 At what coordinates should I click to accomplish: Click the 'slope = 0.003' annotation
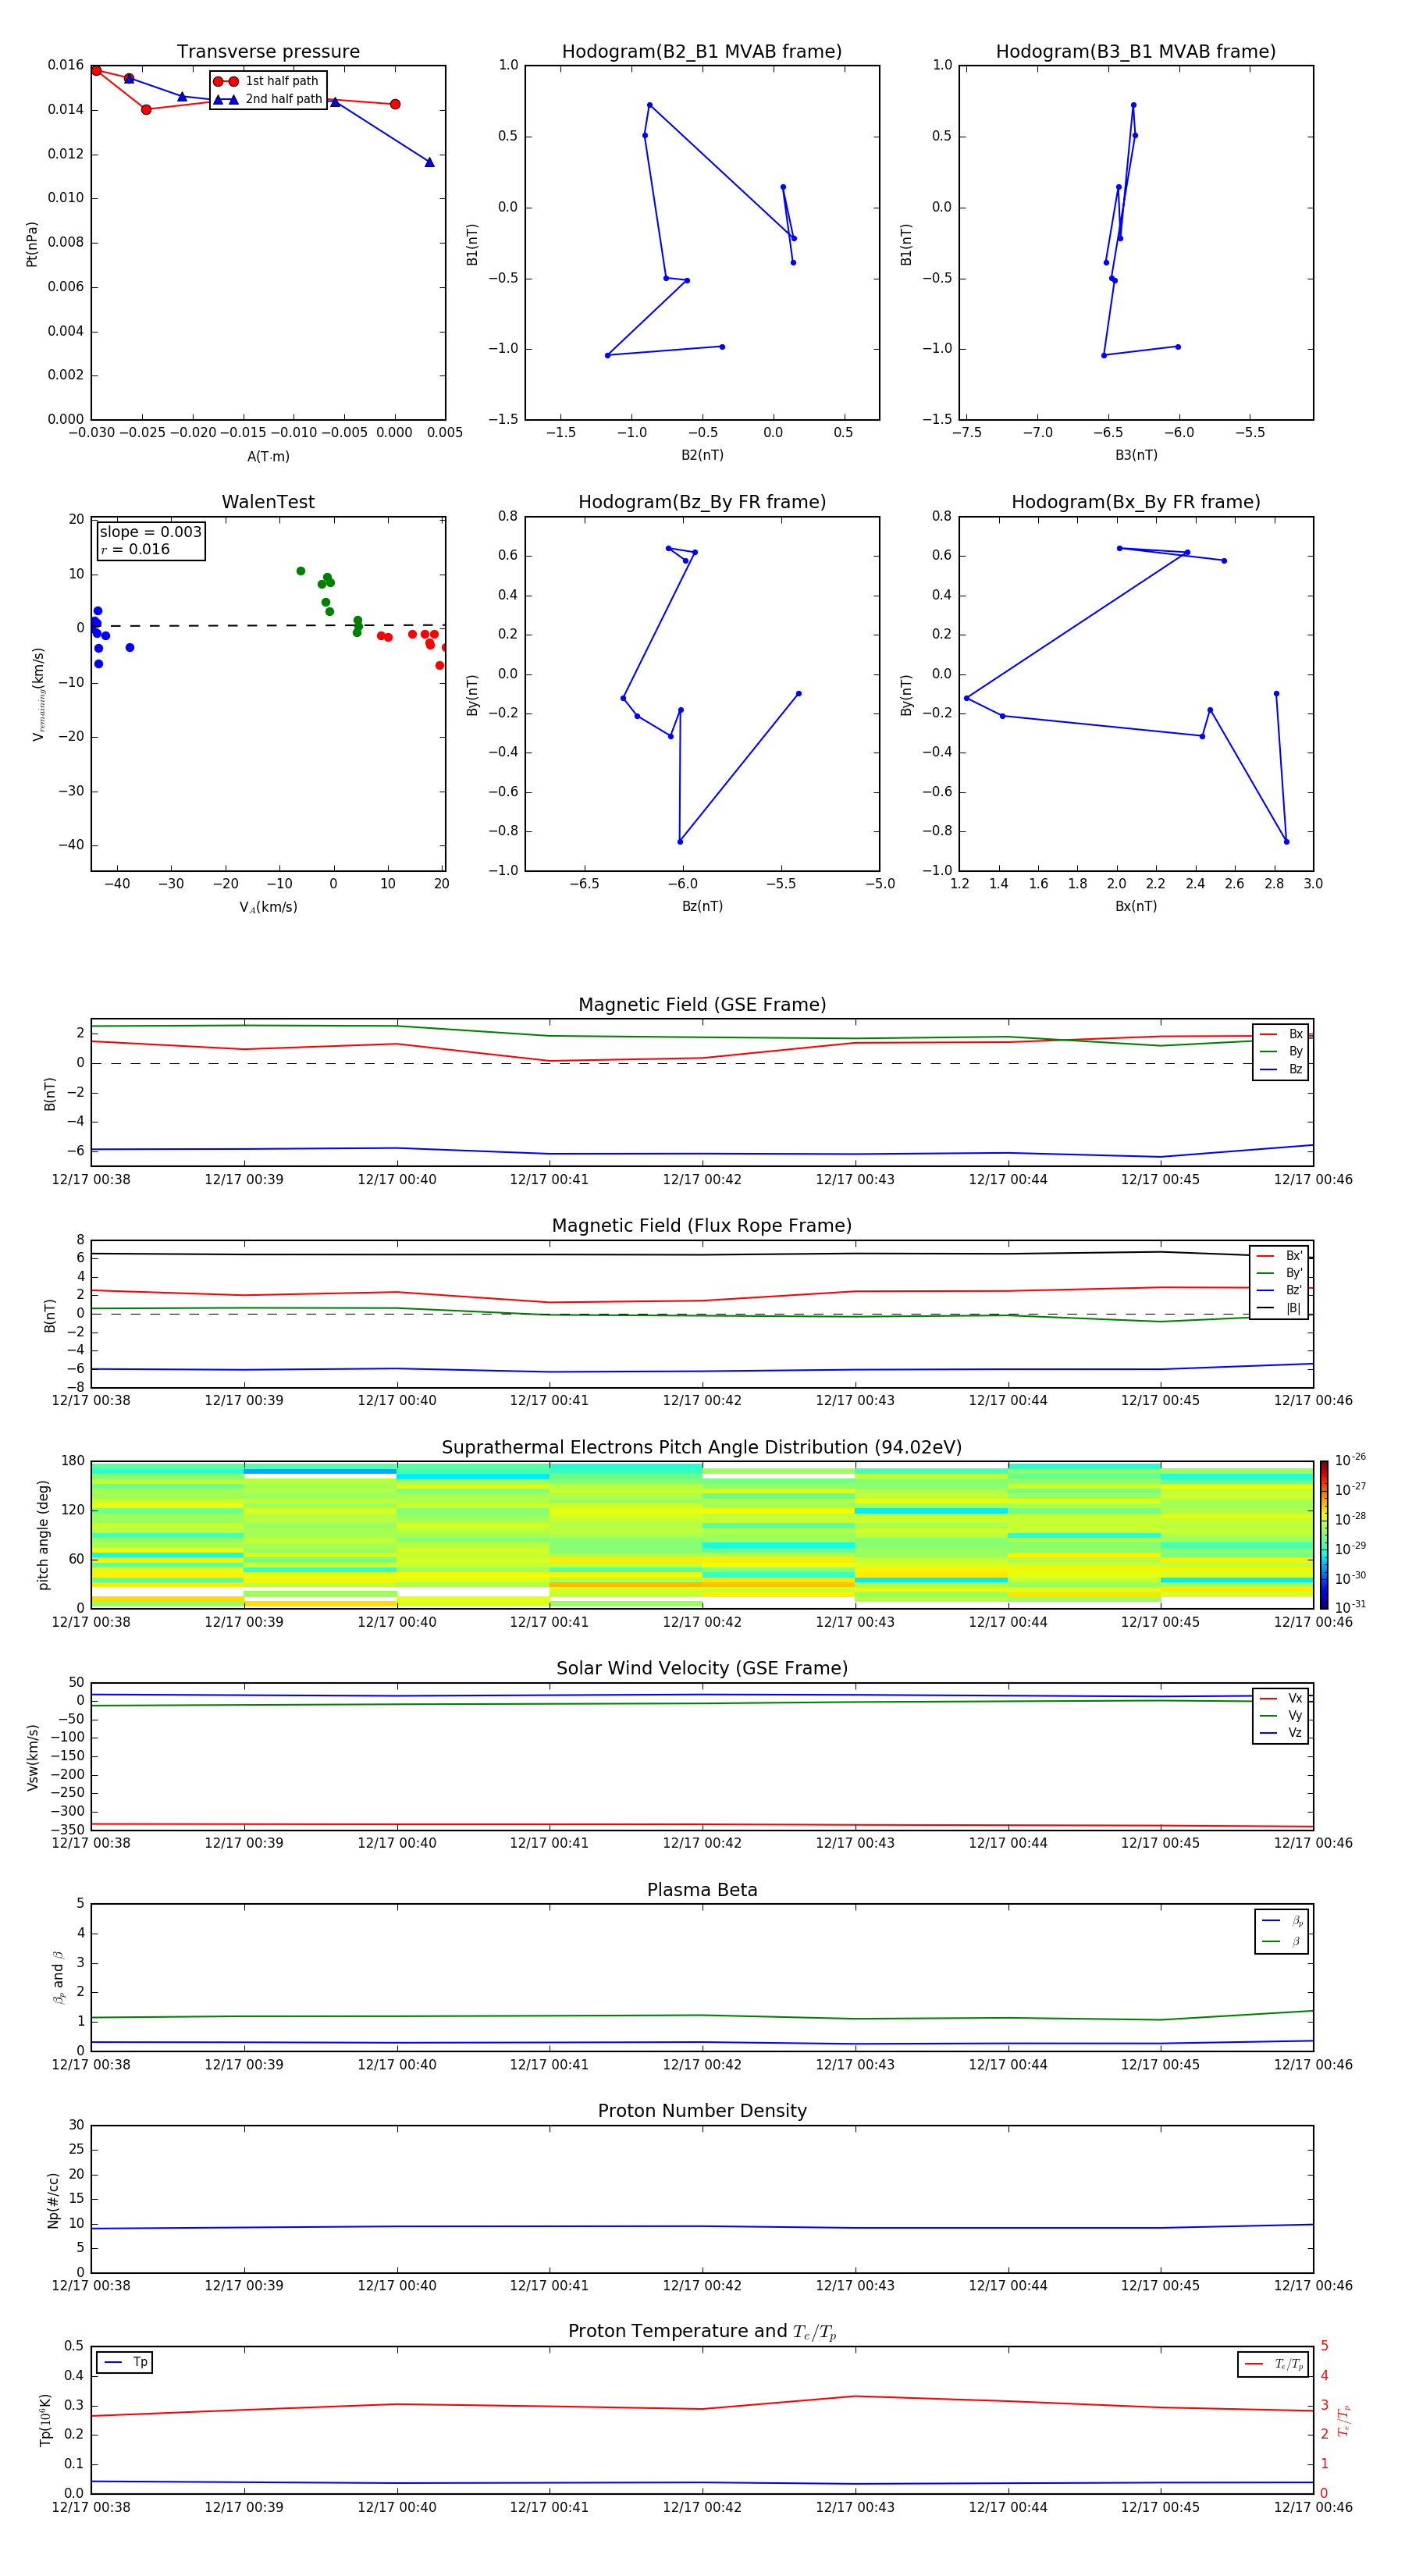[150, 532]
